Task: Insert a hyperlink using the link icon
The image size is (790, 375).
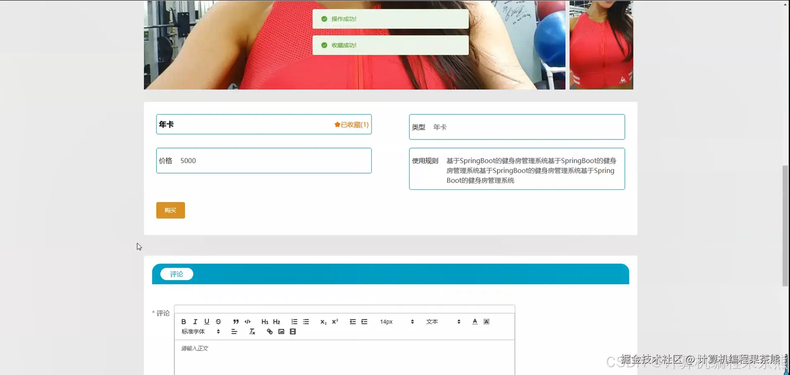Action: click(269, 331)
